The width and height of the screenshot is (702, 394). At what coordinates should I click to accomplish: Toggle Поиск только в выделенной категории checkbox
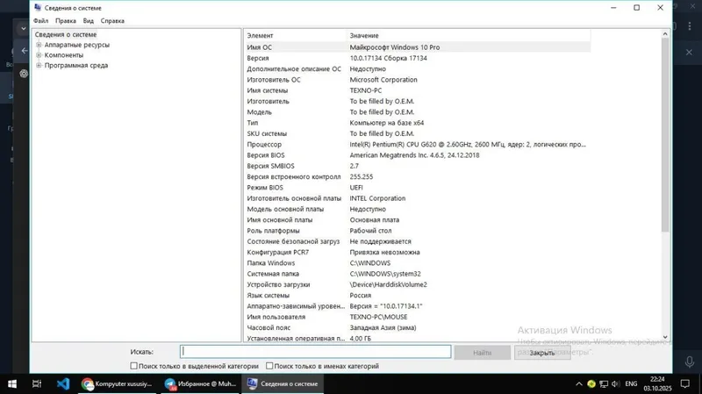point(134,366)
